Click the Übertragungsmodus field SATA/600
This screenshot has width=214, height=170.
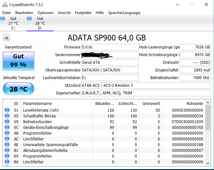tap(110, 70)
